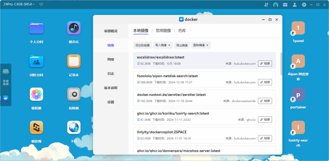
Task: Open the 1panel desktop shortcut
Action: 298,28
